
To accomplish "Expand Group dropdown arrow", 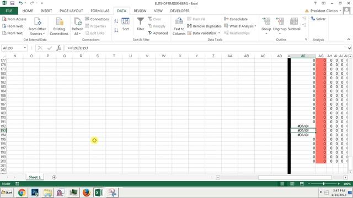I will 266,34.
